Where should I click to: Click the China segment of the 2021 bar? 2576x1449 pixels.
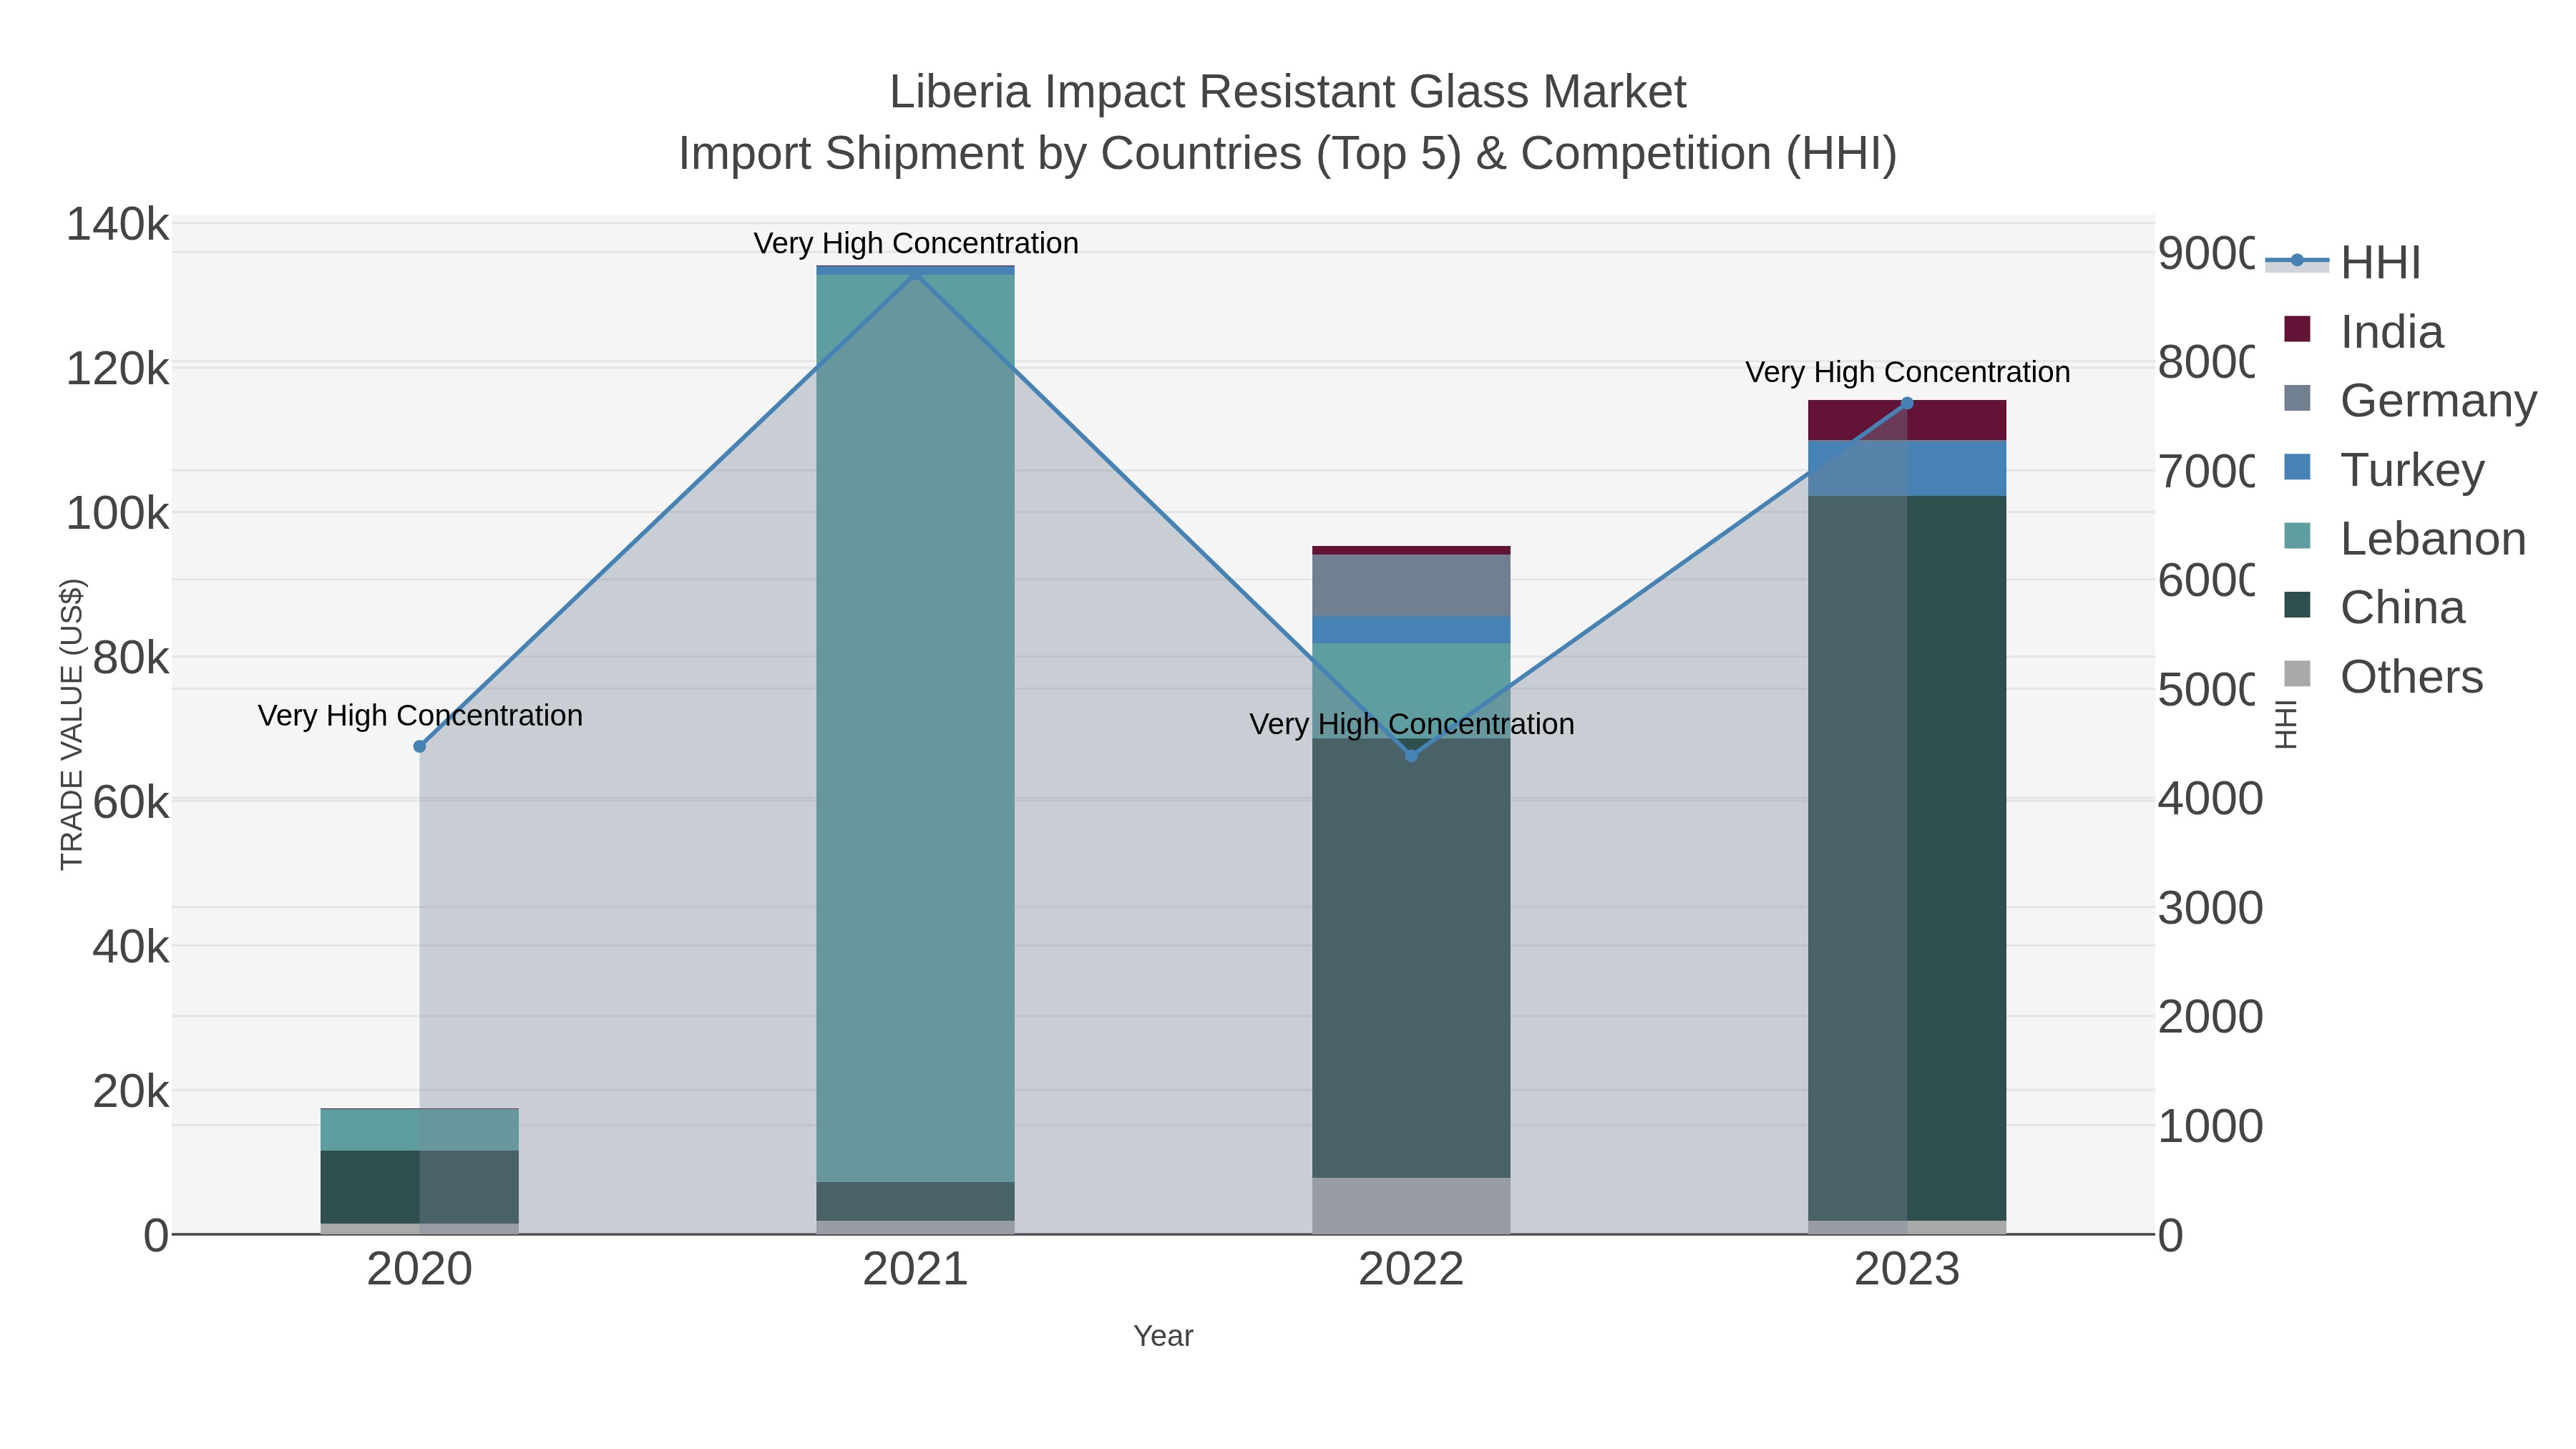coord(915,1201)
